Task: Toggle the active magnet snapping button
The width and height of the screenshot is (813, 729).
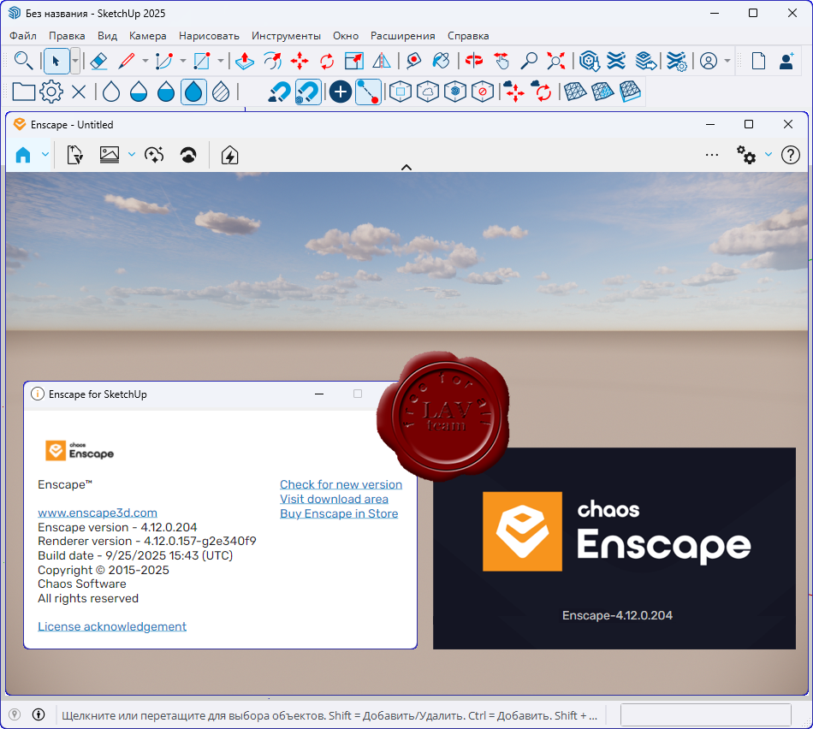Action: pyautogui.click(x=307, y=92)
